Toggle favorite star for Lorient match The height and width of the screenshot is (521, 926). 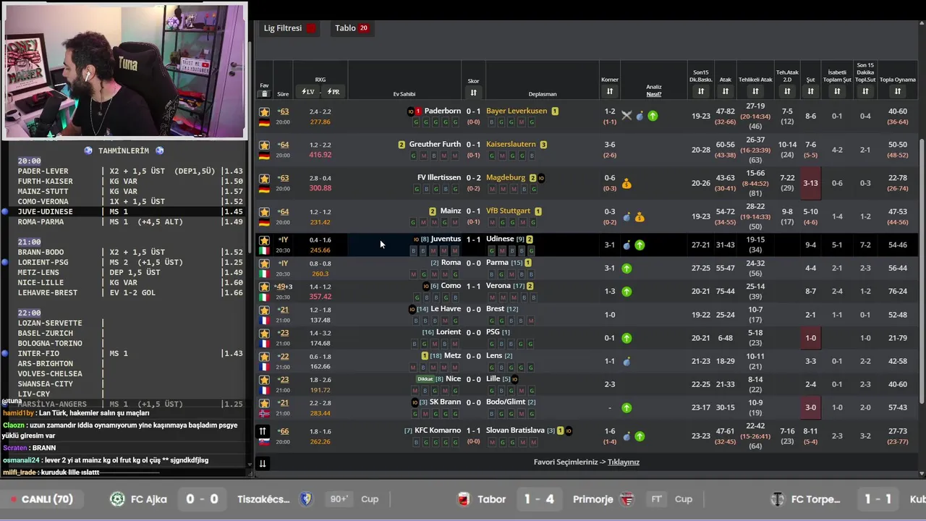(264, 333)
